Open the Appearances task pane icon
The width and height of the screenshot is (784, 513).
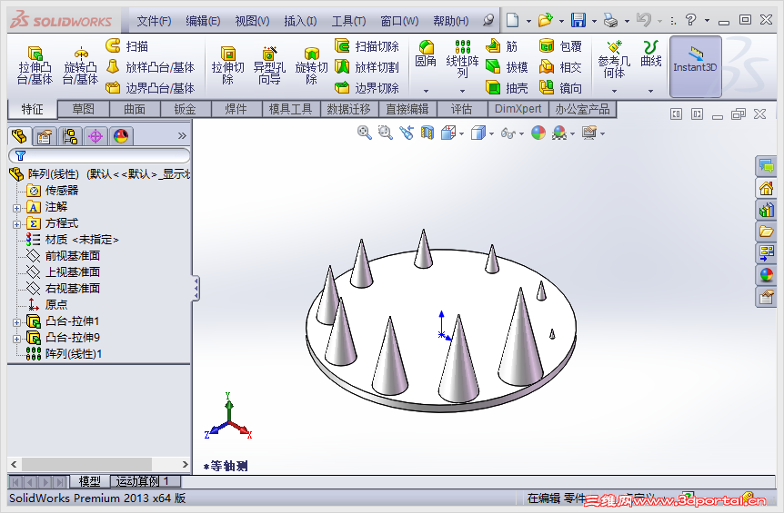point(766,275)
